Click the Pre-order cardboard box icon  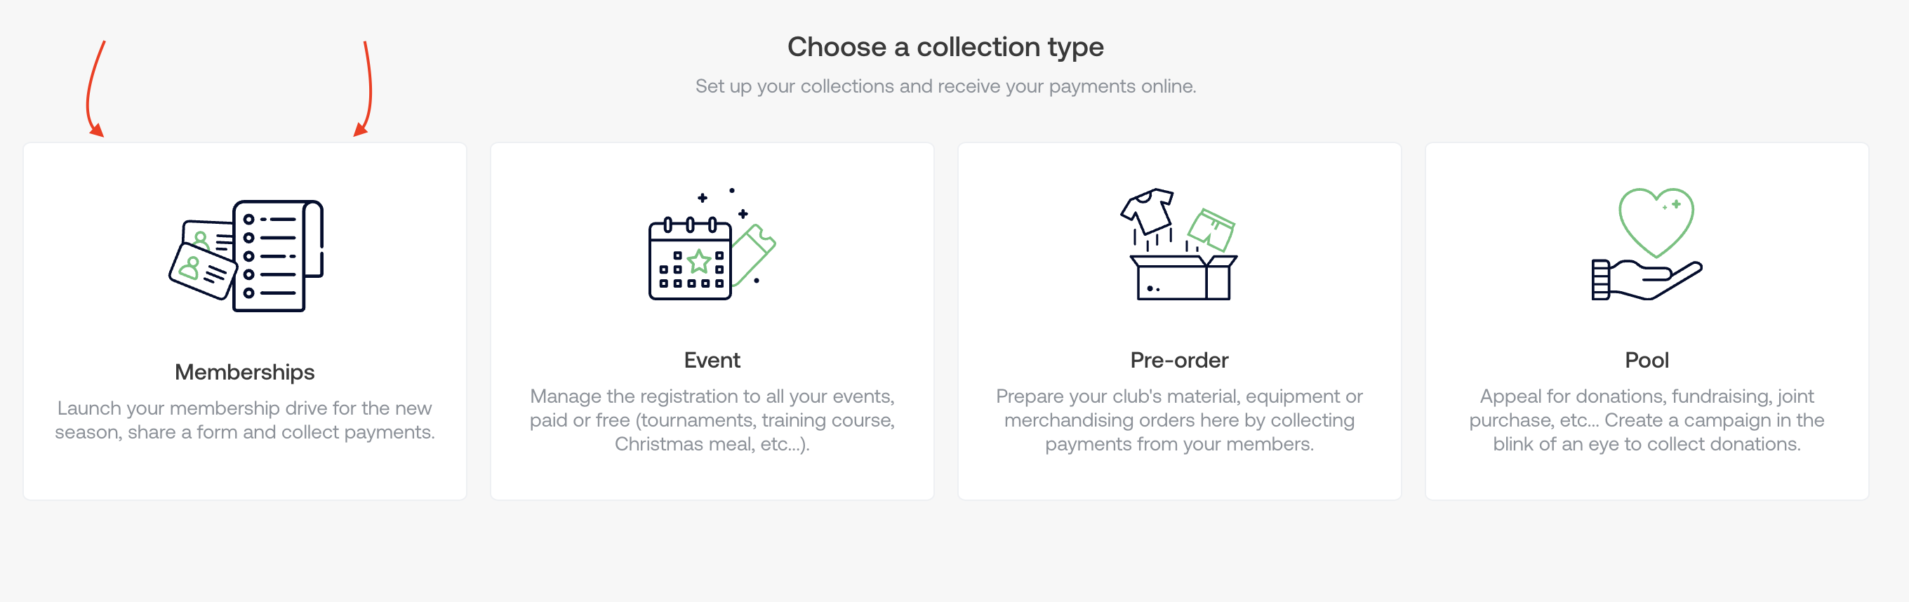click(x=1182, y=277)
